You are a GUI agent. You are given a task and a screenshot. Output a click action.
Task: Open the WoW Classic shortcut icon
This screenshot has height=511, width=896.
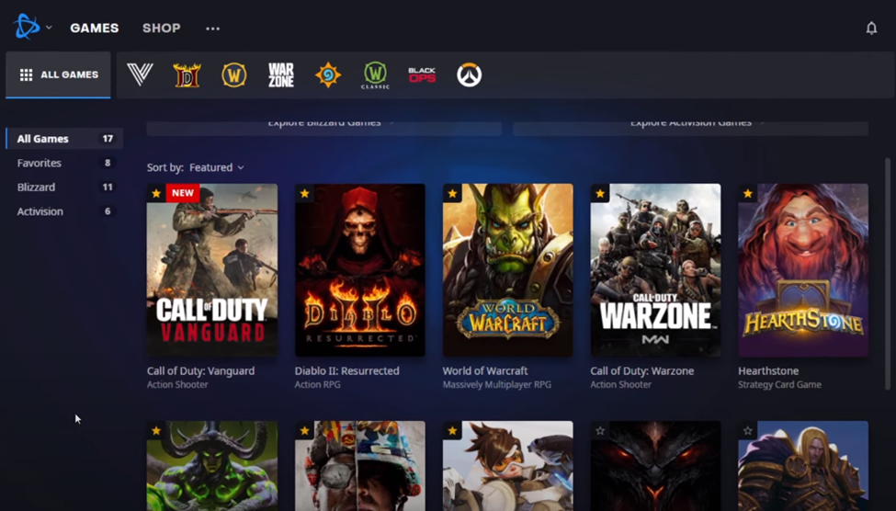pos(375,74)
